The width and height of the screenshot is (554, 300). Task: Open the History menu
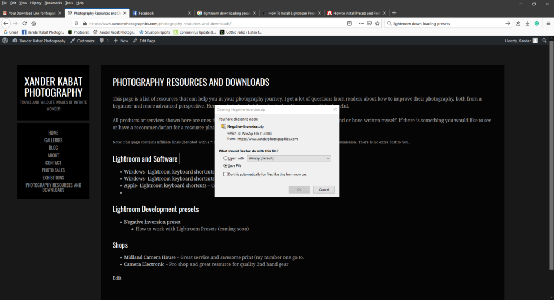coord(36,3)
